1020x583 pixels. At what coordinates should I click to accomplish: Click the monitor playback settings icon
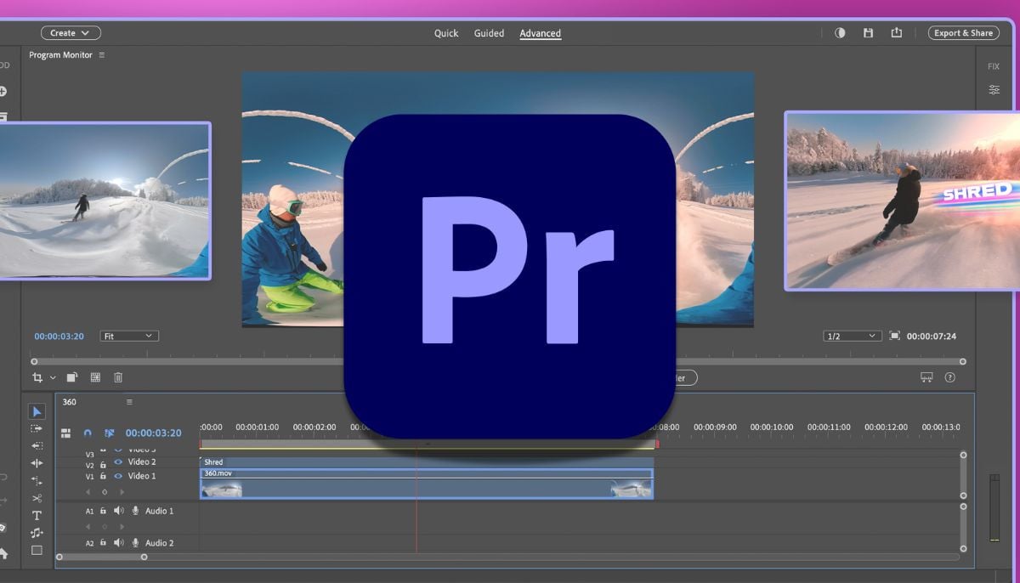coord(926,377)
